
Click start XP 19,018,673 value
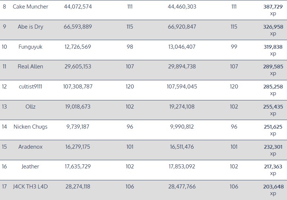[78, 107]
